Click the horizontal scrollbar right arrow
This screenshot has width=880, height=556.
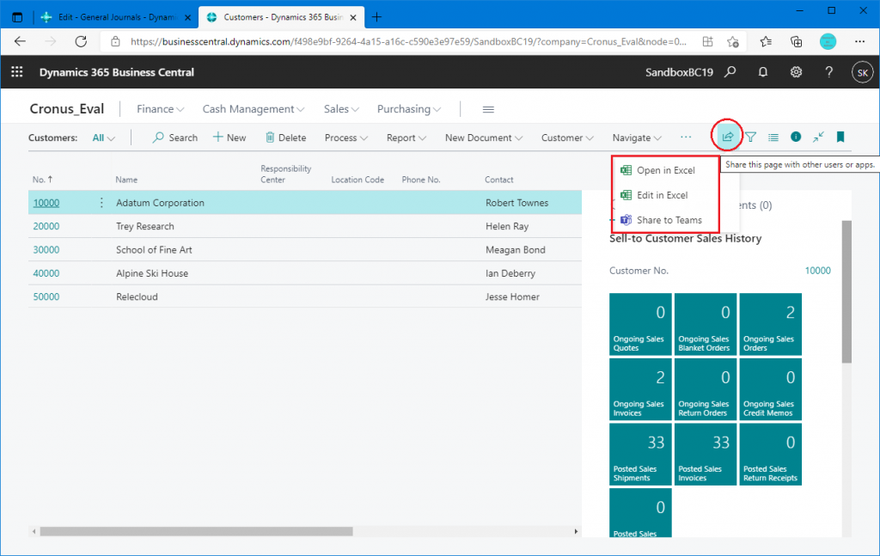(x=576, y=531)
